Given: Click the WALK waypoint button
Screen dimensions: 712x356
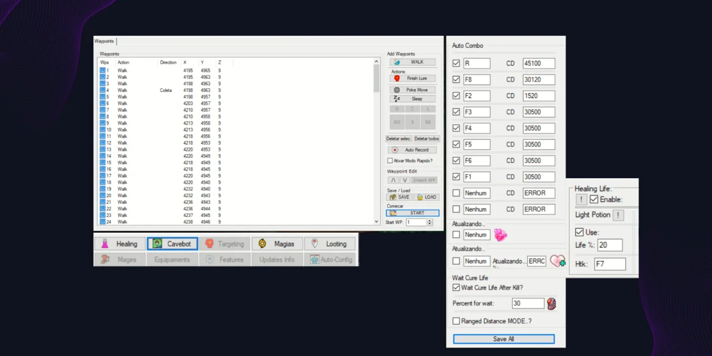Looking at the screenshot, I should point(413,62).
